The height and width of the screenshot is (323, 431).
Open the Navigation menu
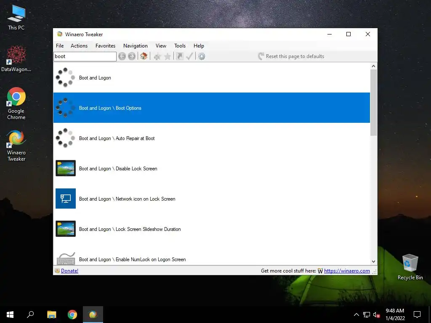click(135, 46)
